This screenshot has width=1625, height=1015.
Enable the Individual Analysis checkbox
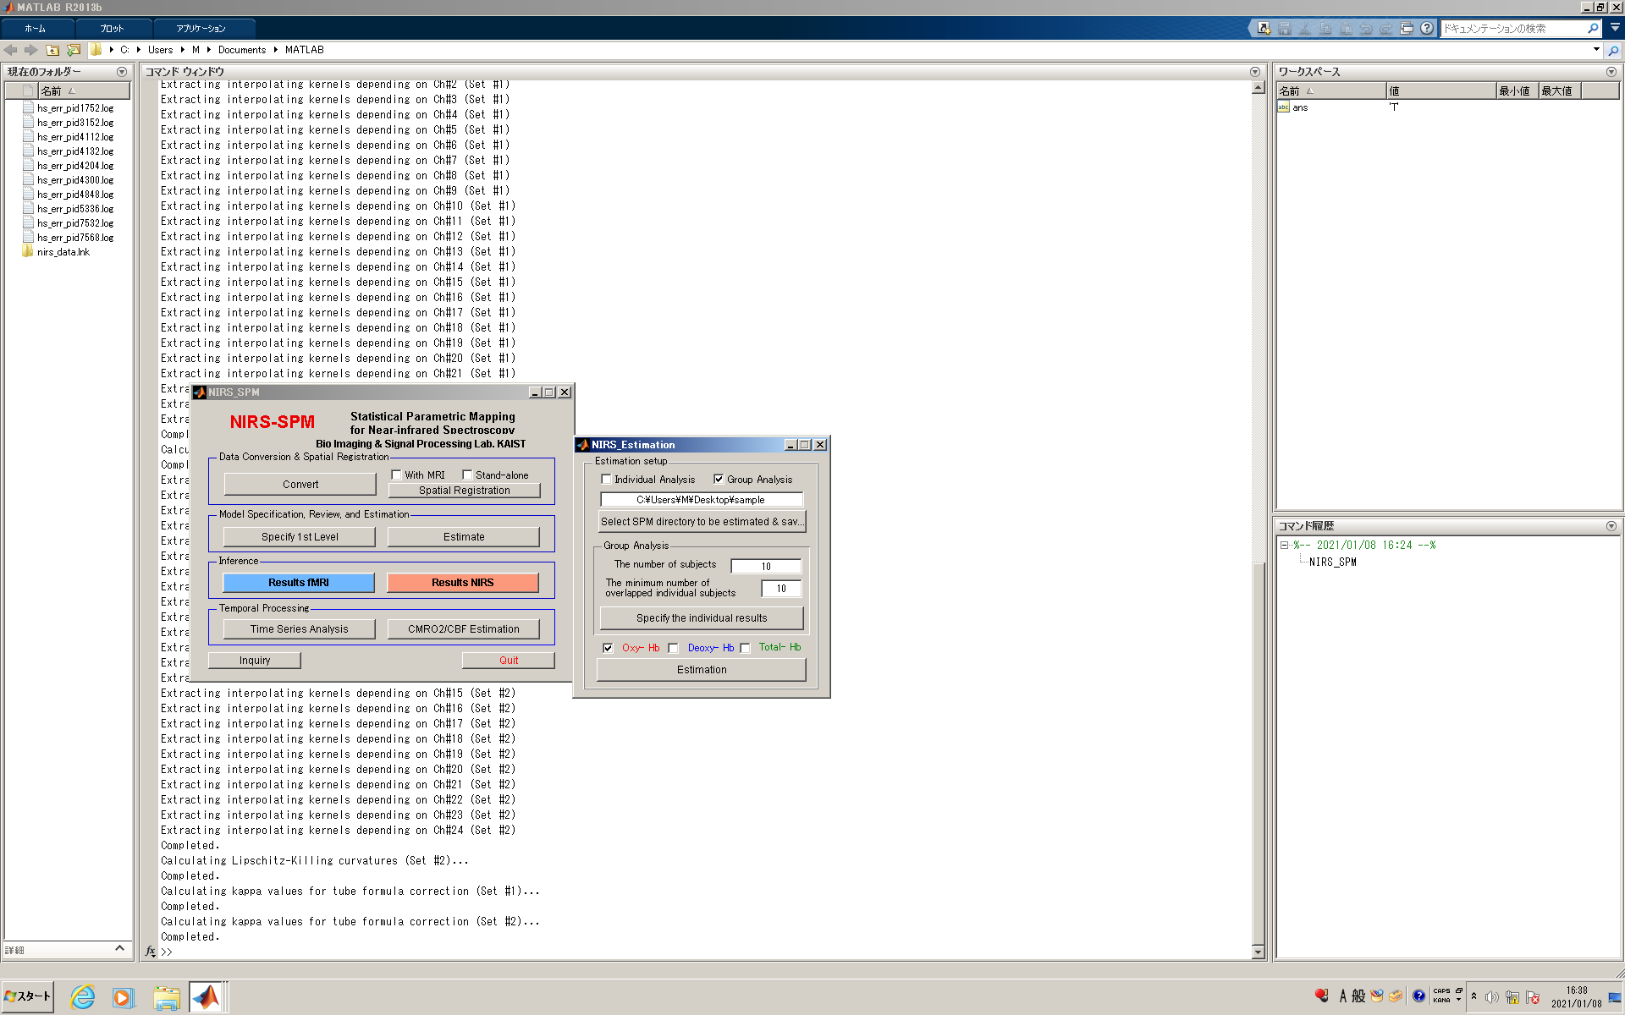pyautogui.click(x=606, y=479)
